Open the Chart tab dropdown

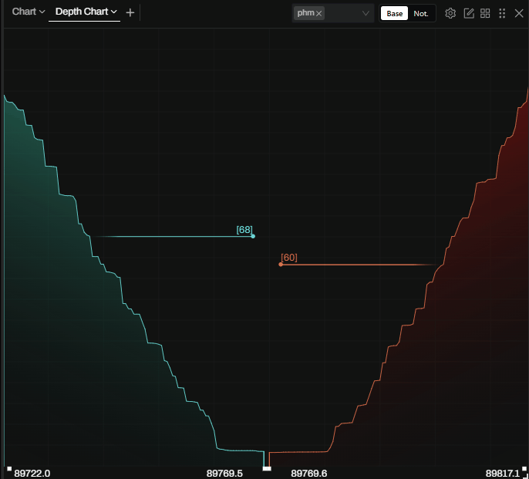click(x=29, y=12)
